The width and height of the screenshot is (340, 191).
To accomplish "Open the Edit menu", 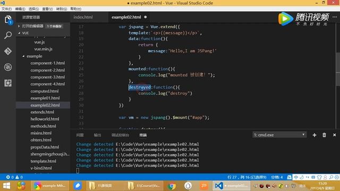I will [x=20, y=9].
